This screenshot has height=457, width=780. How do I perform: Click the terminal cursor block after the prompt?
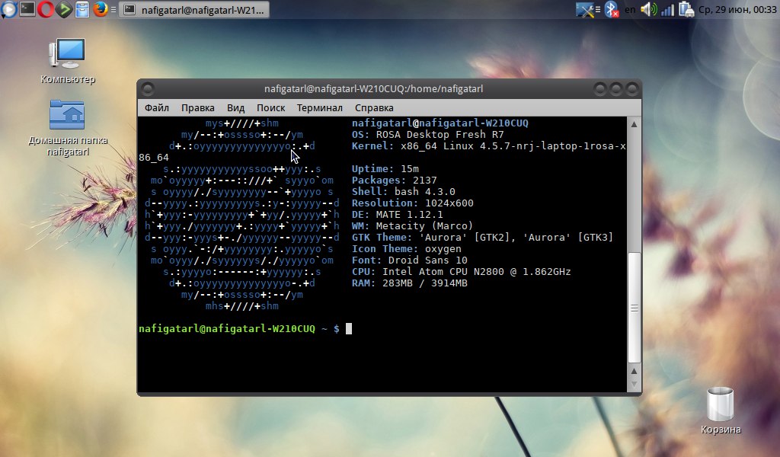point(349,329)
